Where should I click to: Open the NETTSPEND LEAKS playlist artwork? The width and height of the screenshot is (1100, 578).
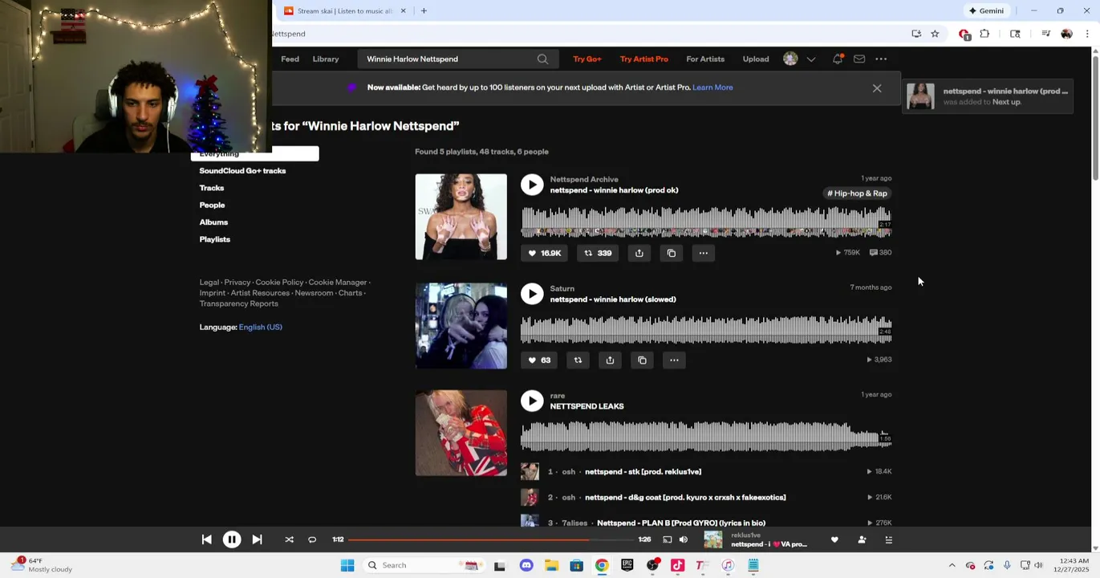(x=461, y=433)
